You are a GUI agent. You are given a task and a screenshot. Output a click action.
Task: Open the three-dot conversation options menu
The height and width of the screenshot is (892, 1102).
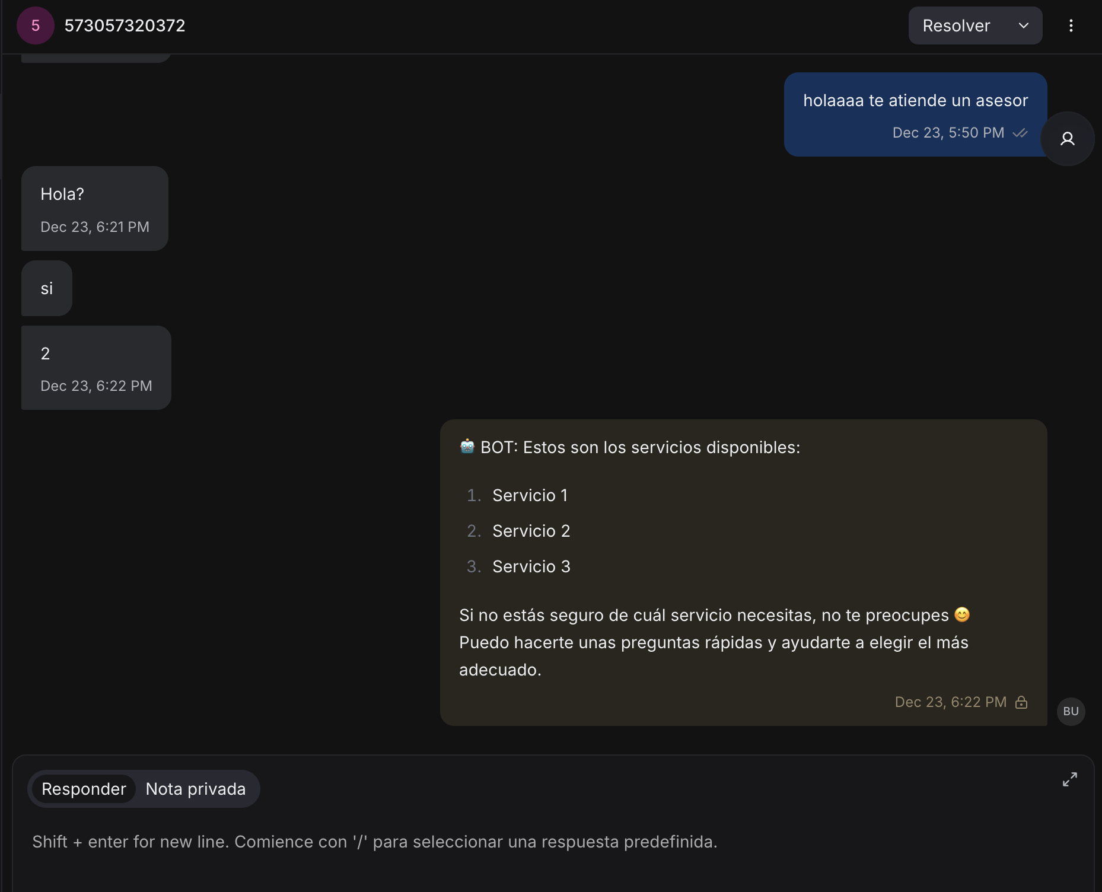tap(1071, 26)
